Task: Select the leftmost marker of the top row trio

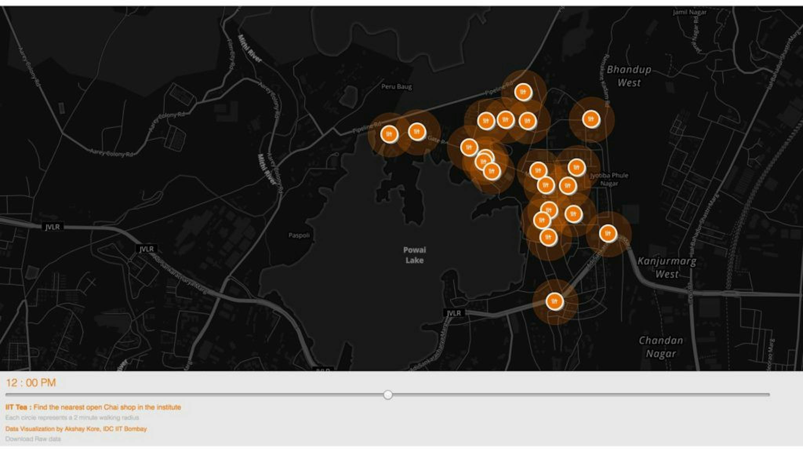Action: (486, 120)
